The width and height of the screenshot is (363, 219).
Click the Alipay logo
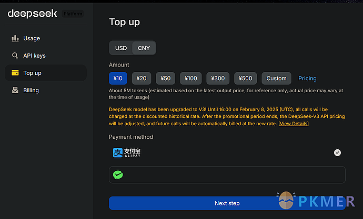coord(127,152)
